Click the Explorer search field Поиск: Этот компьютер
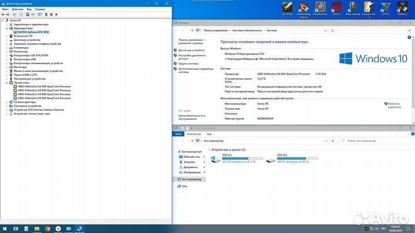 (375, 140)
